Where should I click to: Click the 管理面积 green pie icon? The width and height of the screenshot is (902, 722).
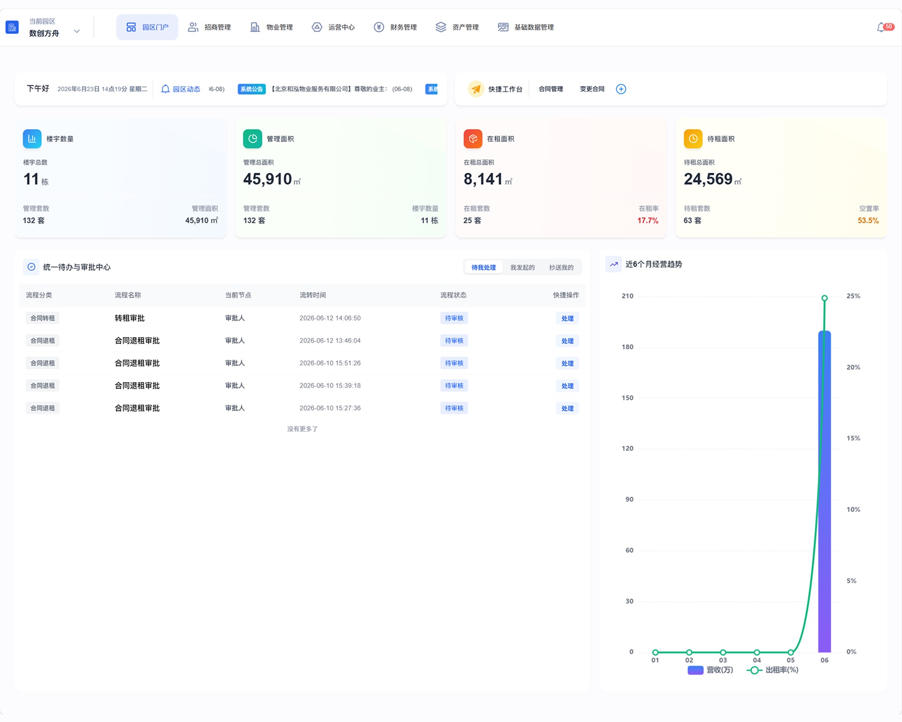pos(252,139)
